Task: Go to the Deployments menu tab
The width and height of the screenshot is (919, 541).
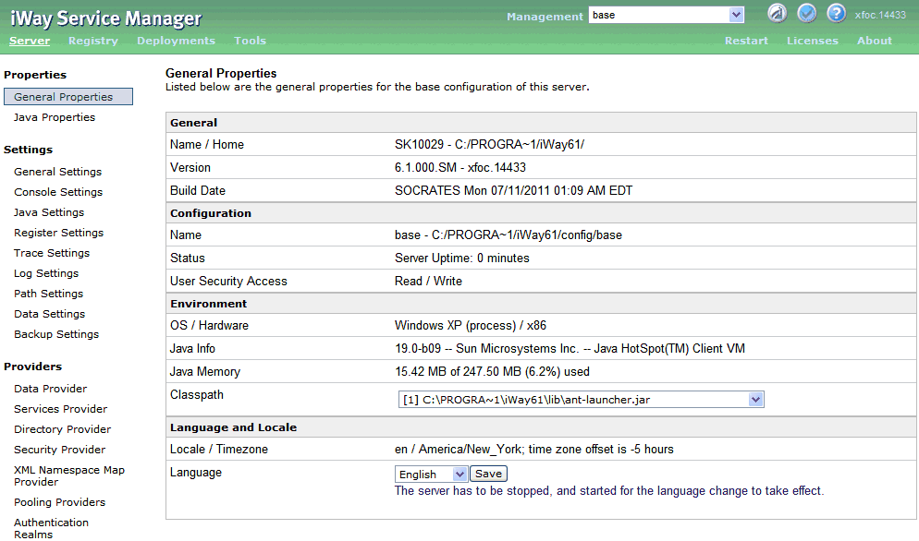Action: coord(176,41)
